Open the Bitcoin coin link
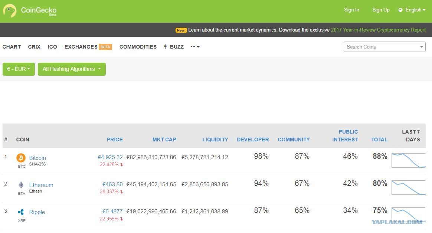The height and width of the screenshot is (233, 432). pyautogui.click(x=37, y=158)
